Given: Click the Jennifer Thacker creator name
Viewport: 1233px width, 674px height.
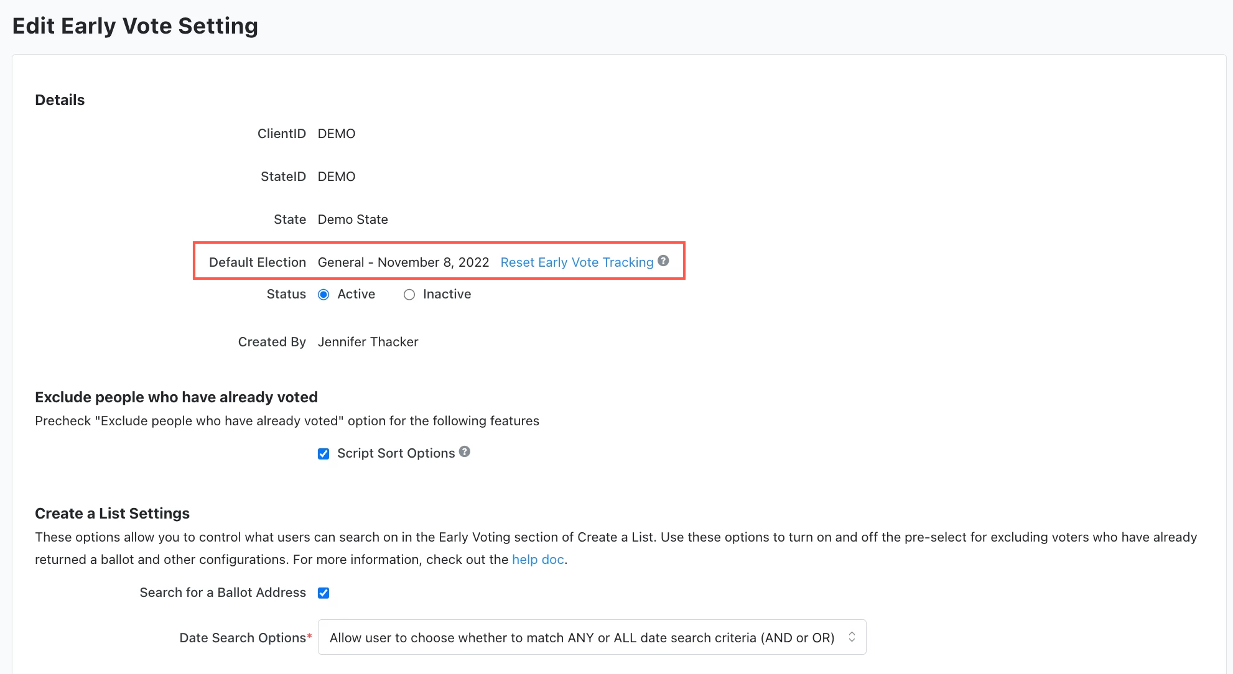Looking at the screenshot, I should (x=368, y=342).
